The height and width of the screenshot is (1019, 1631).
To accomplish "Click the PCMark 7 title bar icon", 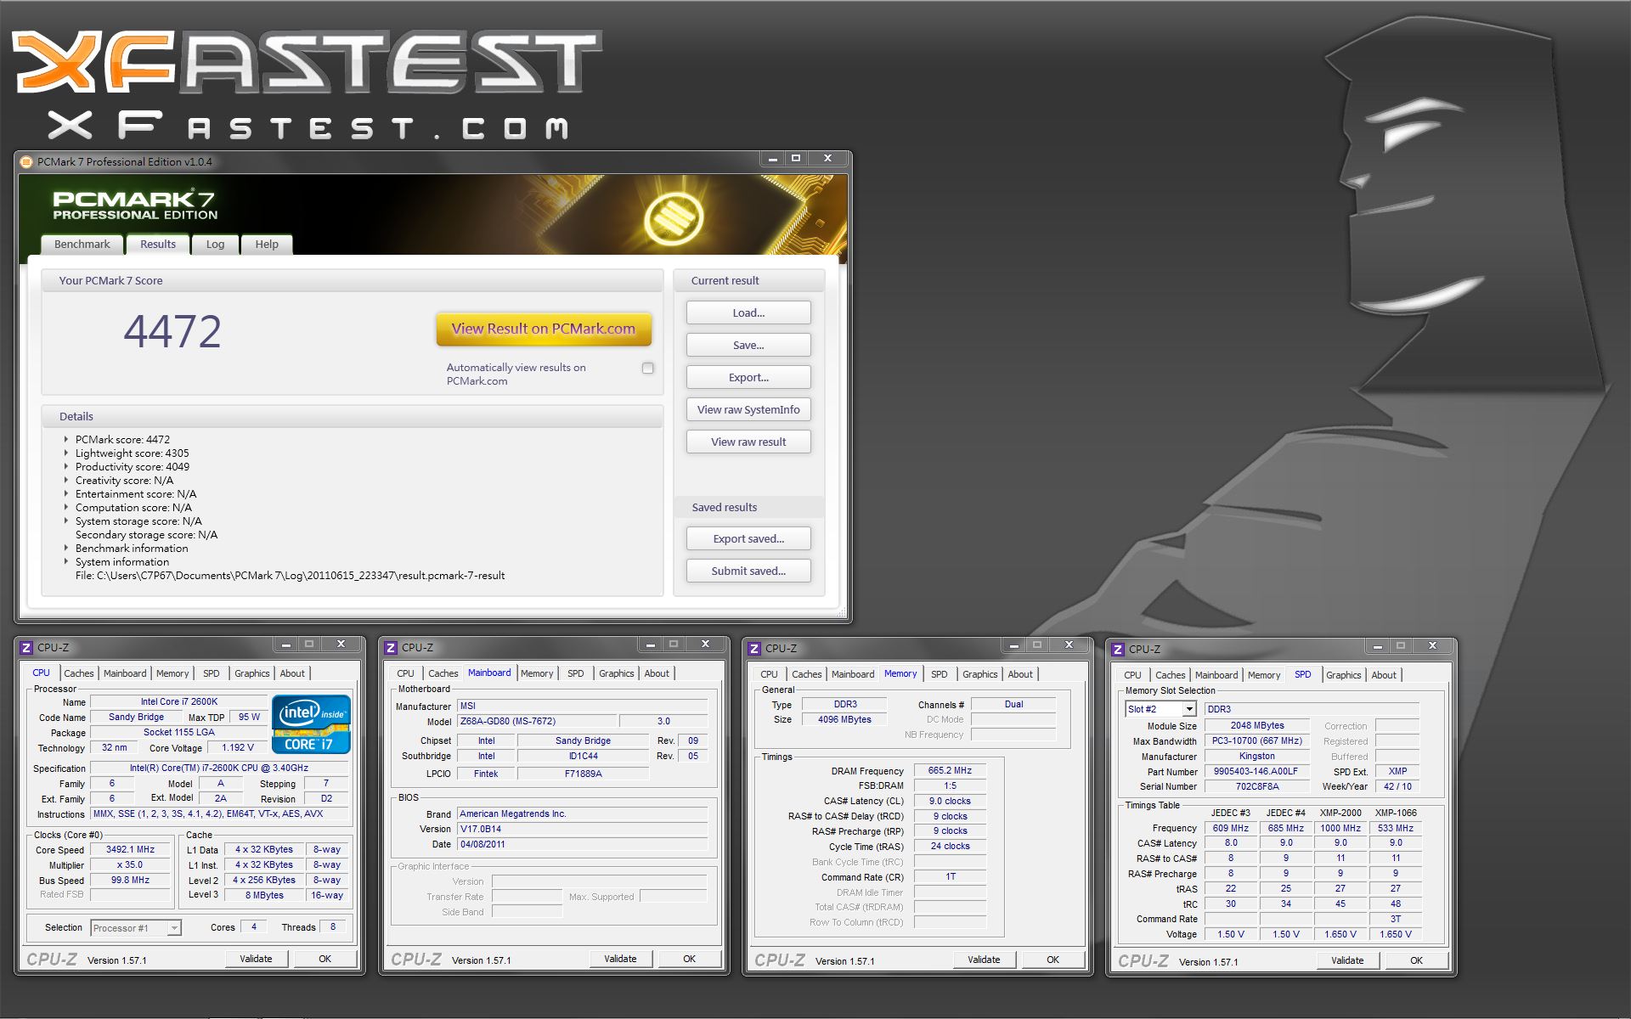I will pos(26,162).
